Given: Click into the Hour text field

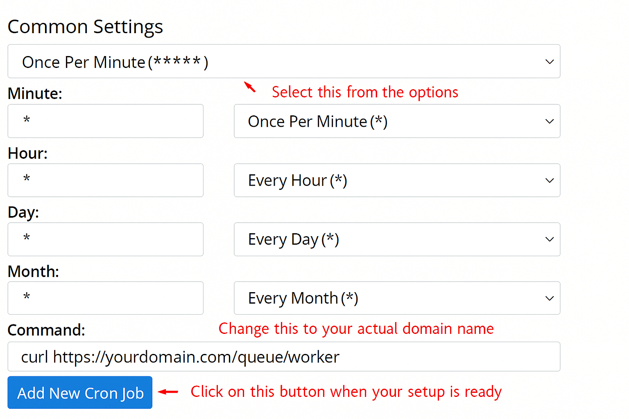Looking at the screenshot, I should coord(105,180).
